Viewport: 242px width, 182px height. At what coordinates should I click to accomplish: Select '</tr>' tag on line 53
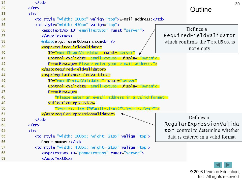tap(34, 125)
